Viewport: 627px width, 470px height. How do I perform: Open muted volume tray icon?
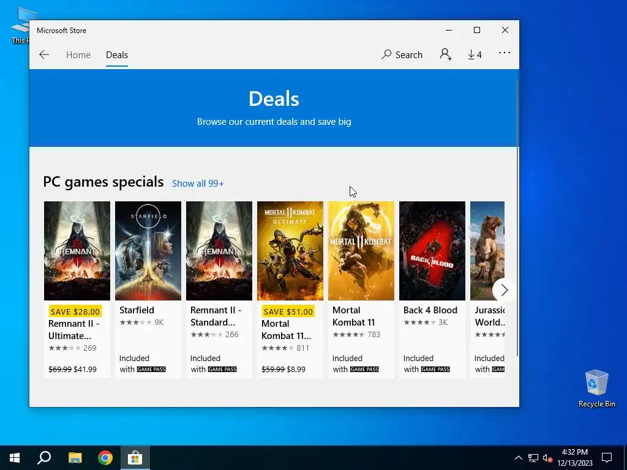tap(547, 458)
